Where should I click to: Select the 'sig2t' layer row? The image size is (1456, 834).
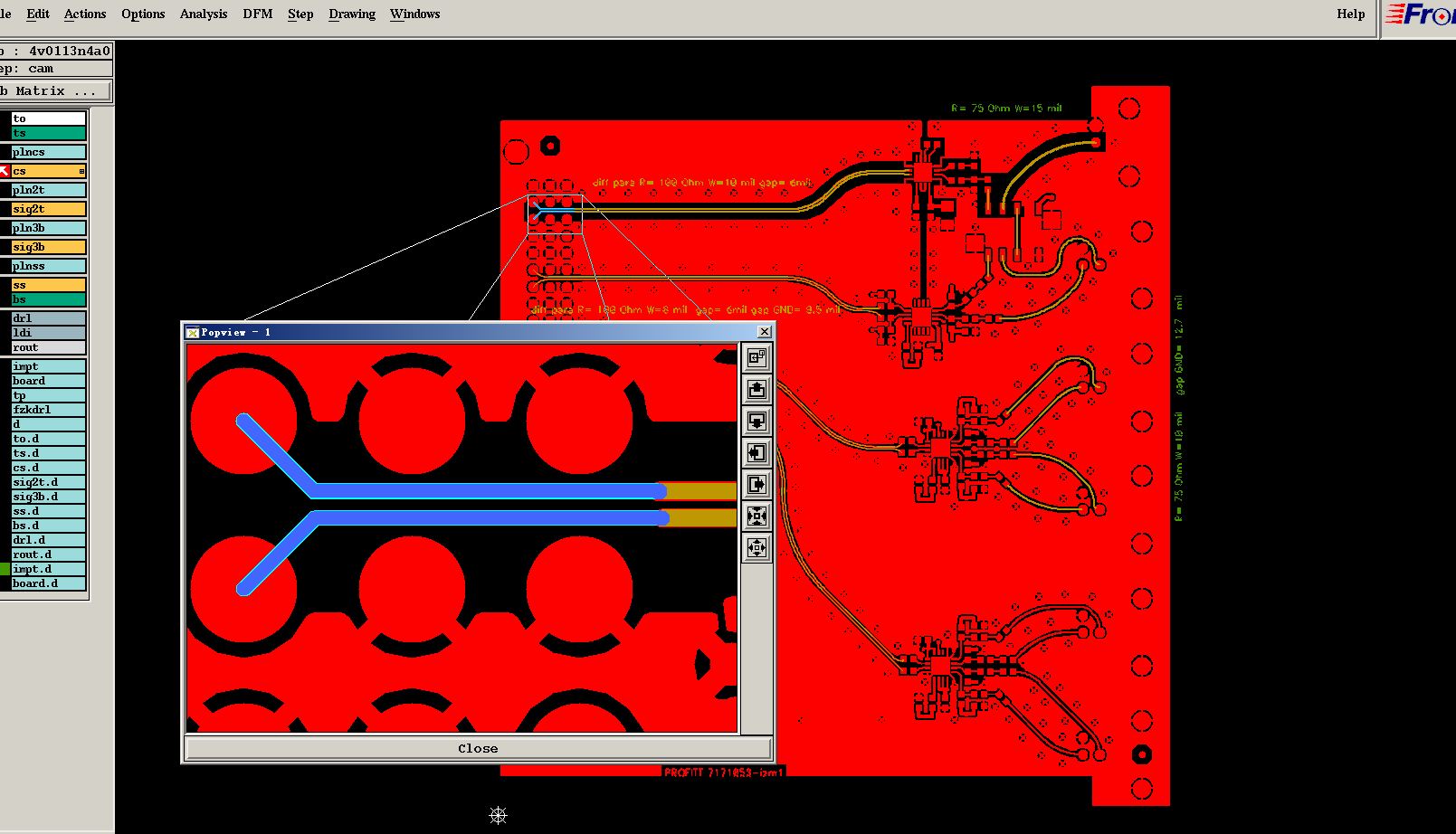click(49, 209)
